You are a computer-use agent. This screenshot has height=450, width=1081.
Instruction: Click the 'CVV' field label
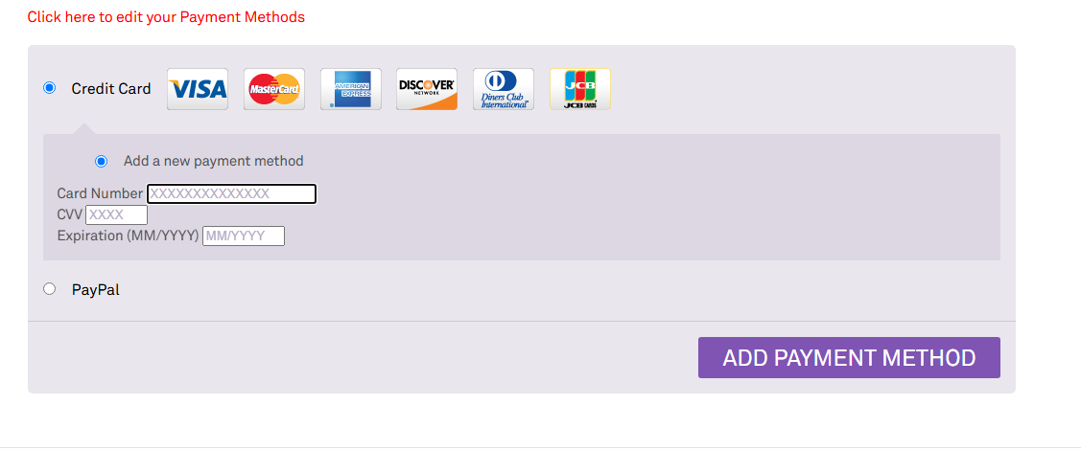click(x=70, y=214)
